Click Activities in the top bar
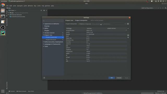 (4, 1)
